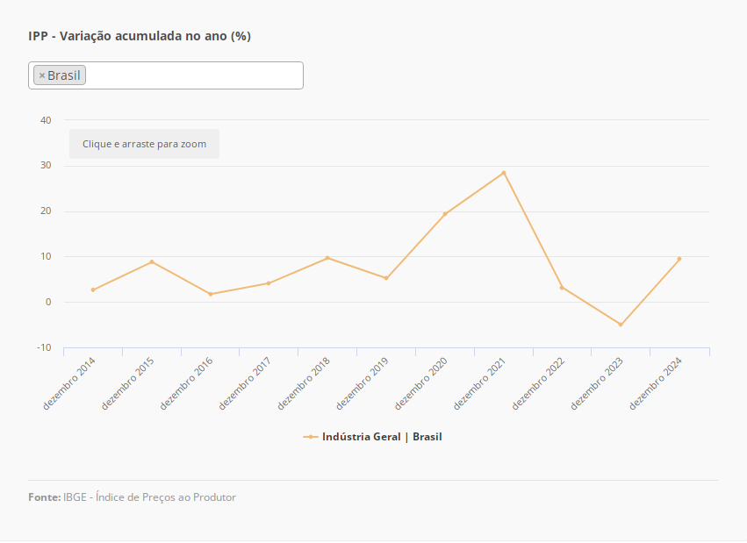
Task: Select the dezembro 2024 data point
Action: click(x=679, y=259)
